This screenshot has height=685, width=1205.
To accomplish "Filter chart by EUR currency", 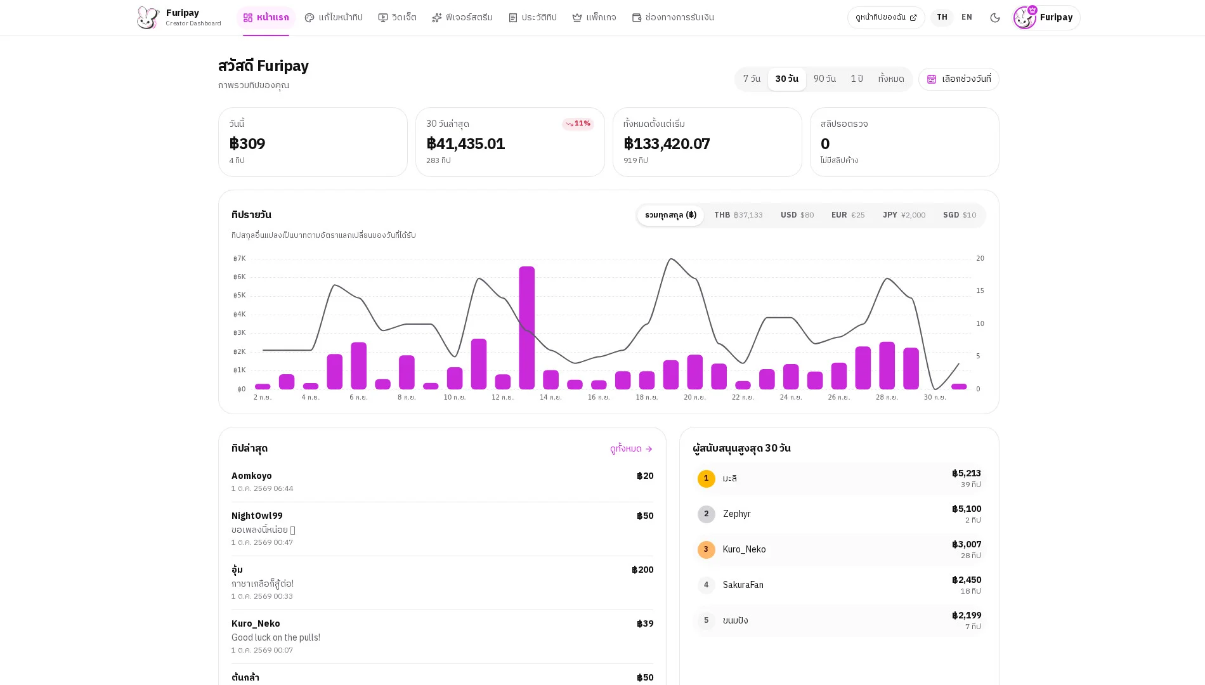I will coord(848,216).
